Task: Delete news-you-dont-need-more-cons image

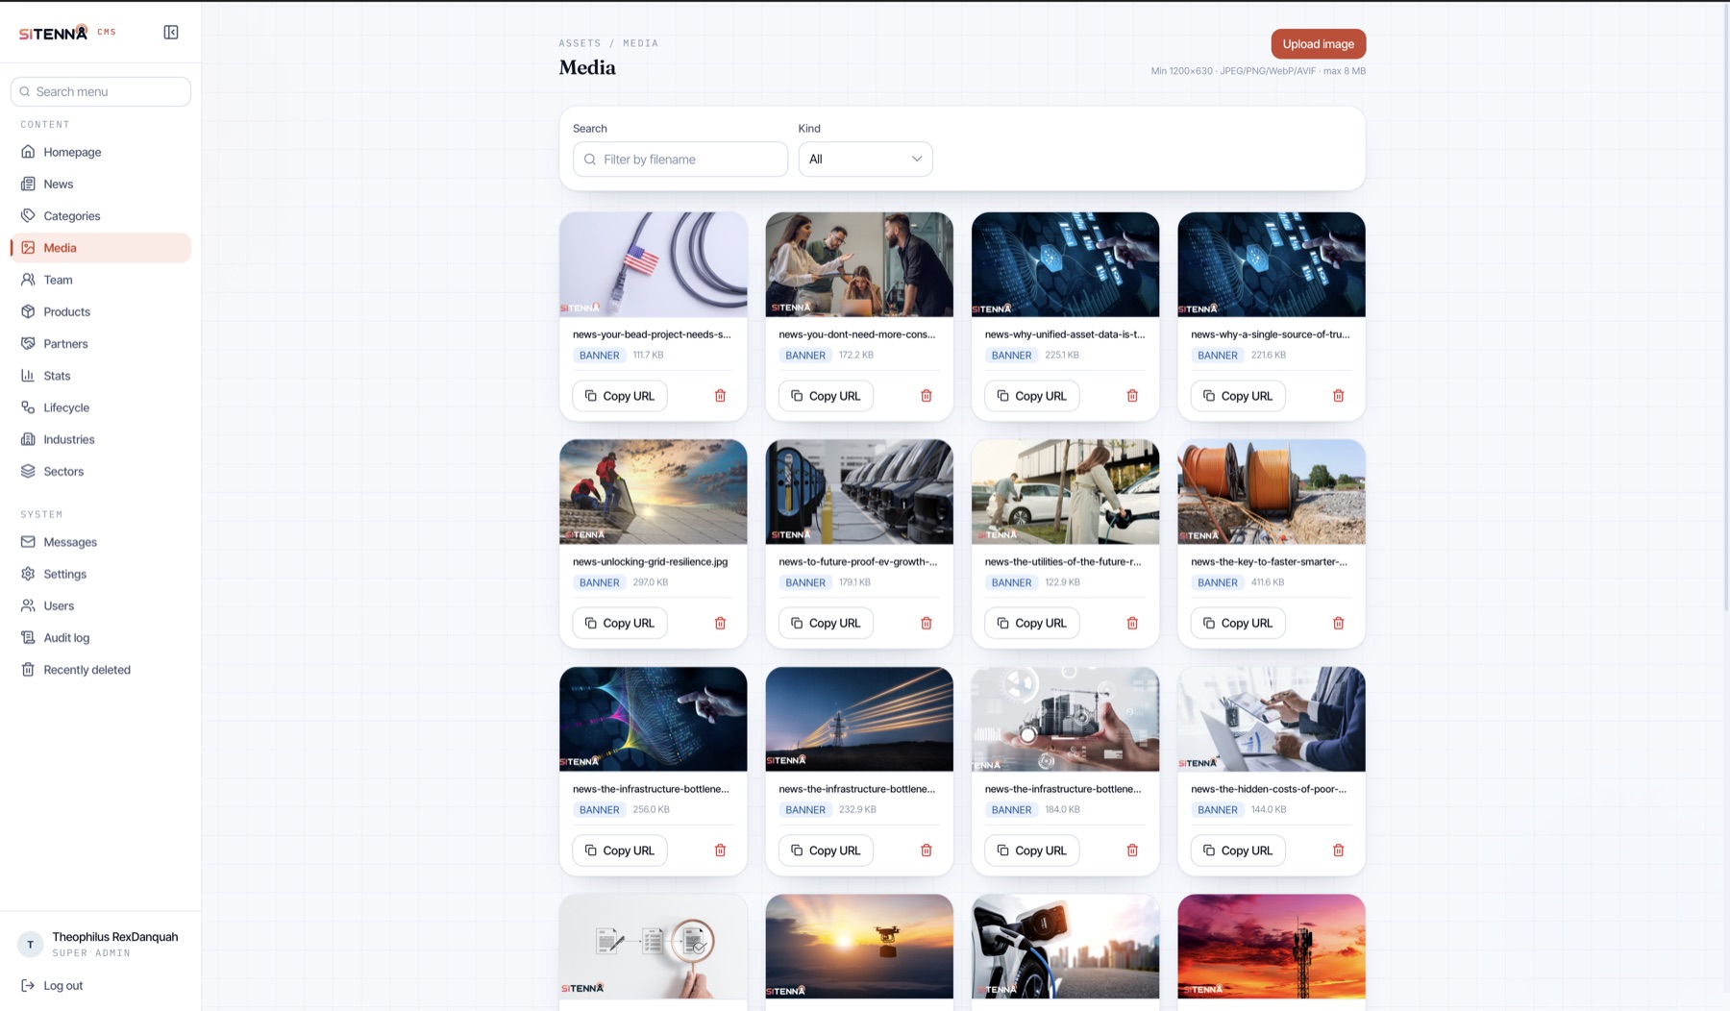Action: tap(927, 396)
